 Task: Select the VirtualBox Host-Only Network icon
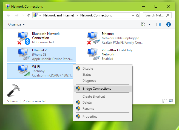click(93, 55)
